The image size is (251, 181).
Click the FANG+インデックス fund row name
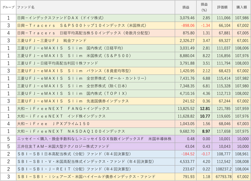96,109
